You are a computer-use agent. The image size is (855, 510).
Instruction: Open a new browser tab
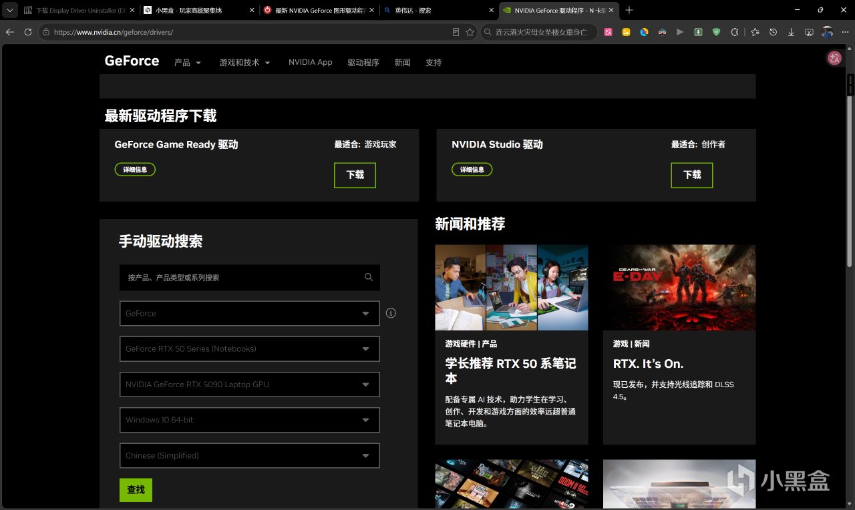[x=629, y=10]
